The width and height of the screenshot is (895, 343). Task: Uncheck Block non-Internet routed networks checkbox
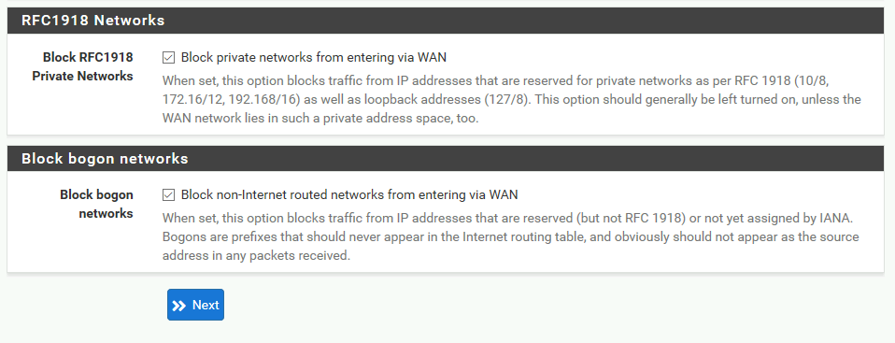click(168, 195)
